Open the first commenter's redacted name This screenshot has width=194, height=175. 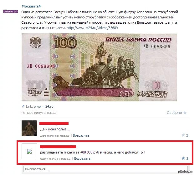[54, 123]
